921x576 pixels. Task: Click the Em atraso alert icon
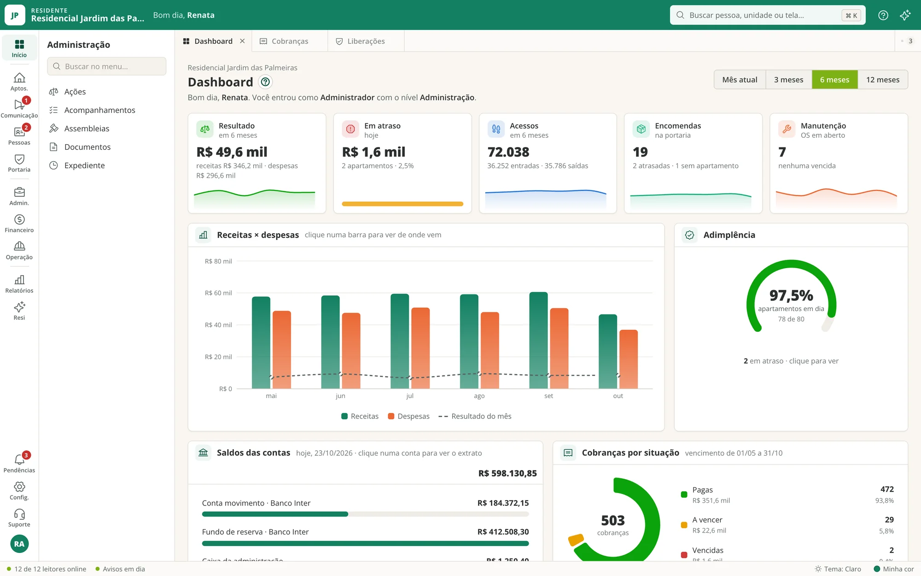[x=350, y=129]
